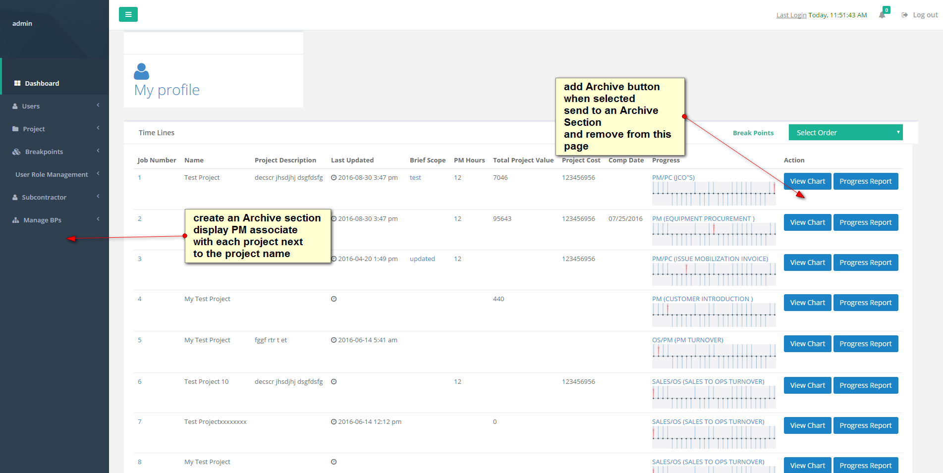Click description 'fggf rtr t et'
Viewport: 943px width, 473px height.
[271, 340]
